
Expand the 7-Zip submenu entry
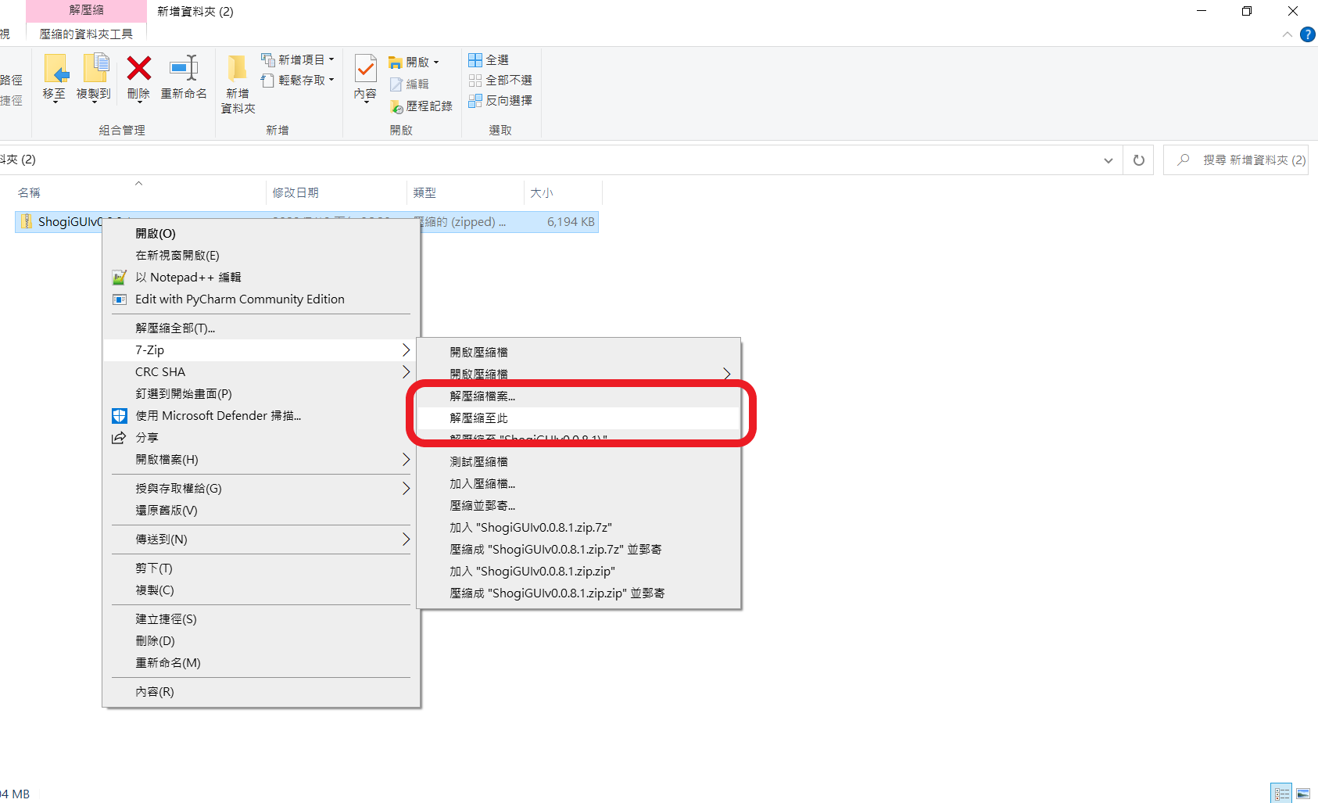(x=261, y=350)
